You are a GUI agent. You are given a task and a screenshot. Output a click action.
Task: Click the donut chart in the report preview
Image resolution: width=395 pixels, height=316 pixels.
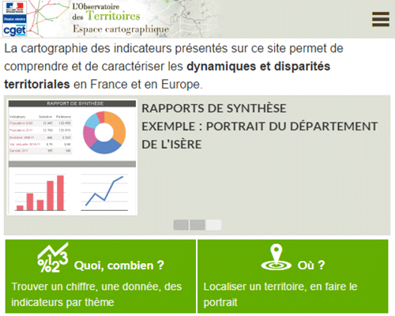tap(104, 133)
